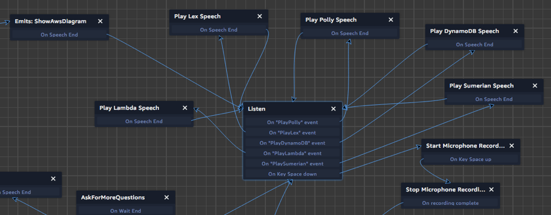Delete the Listen state node

[333, 109]
